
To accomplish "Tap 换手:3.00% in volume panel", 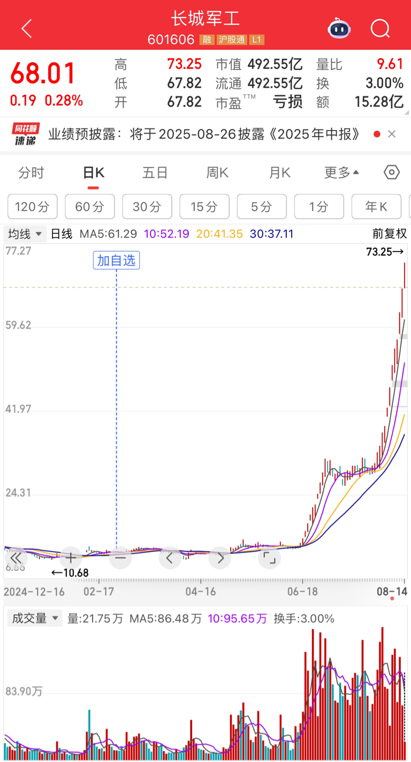I will 304,619.
